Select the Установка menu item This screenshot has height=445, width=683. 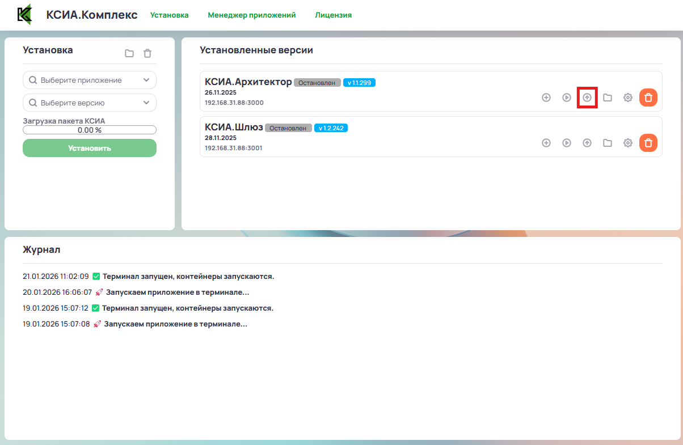[x=169, y=15]
